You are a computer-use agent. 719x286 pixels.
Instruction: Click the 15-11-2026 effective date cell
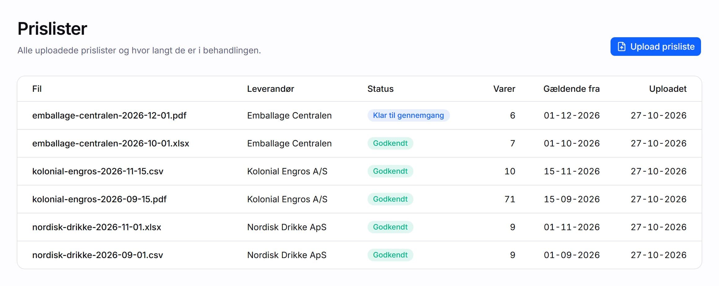point(572,171)
